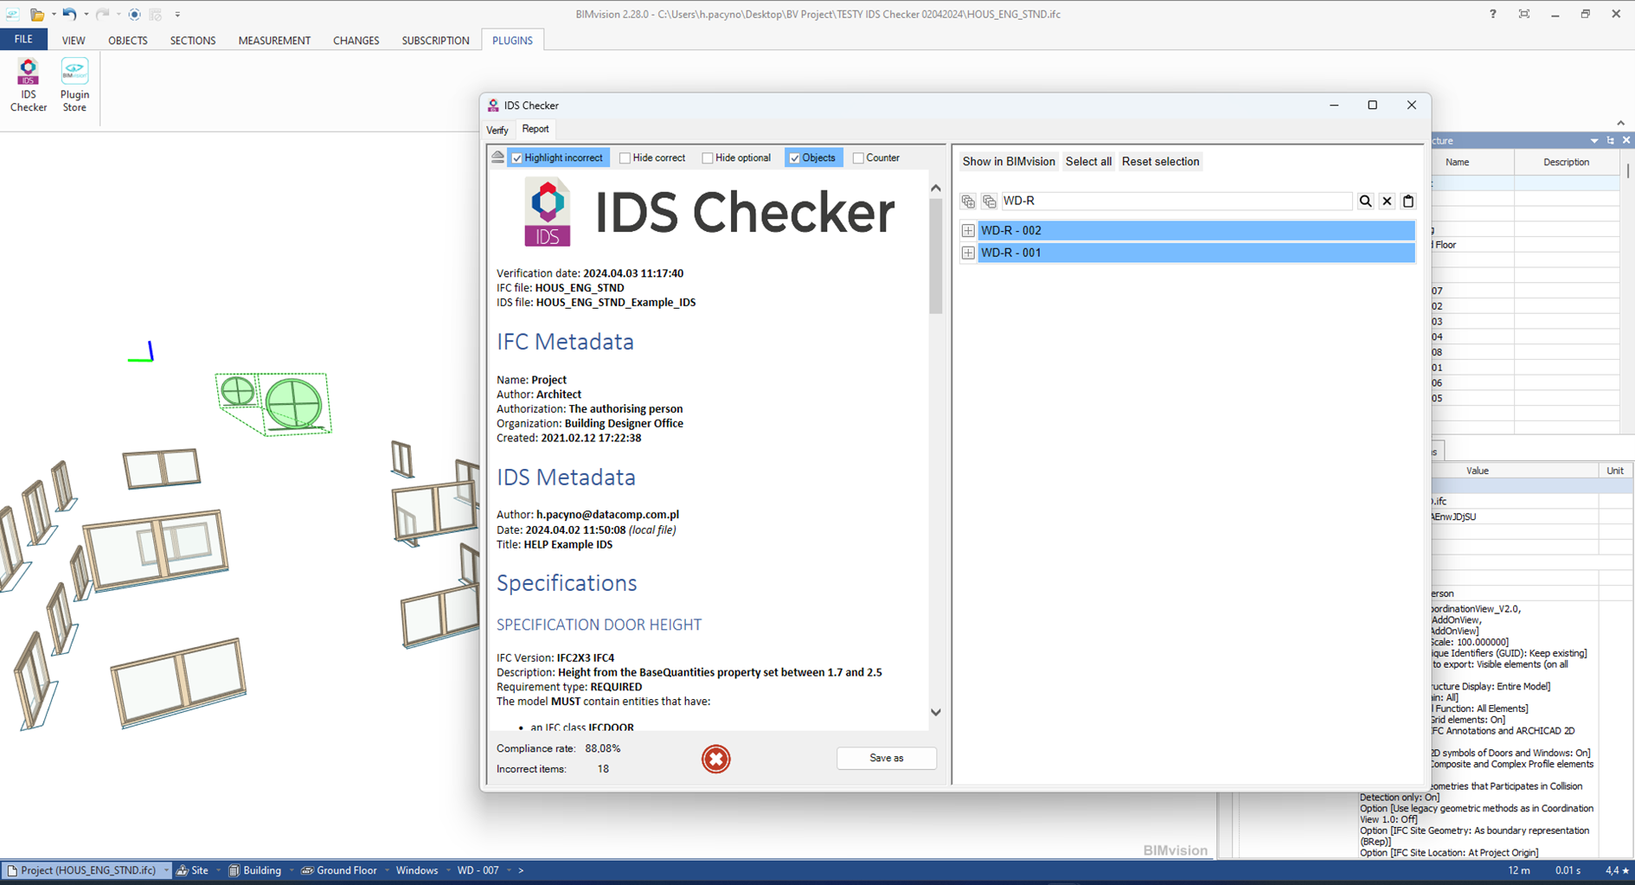Click the open file folder icon
This screenshot has width=1635, height=885.
coord(37,14)
